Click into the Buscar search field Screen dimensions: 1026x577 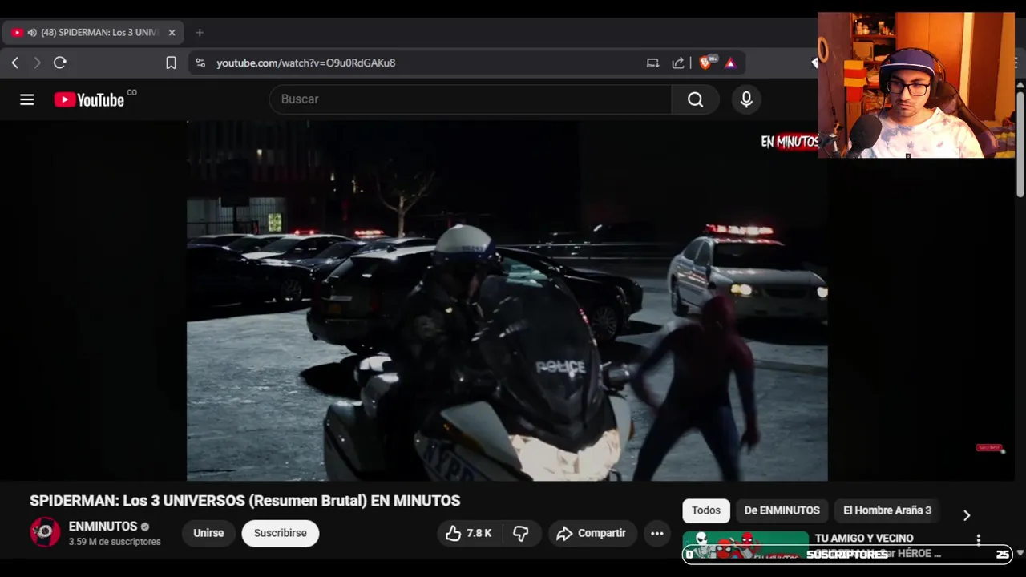(471, 99)
